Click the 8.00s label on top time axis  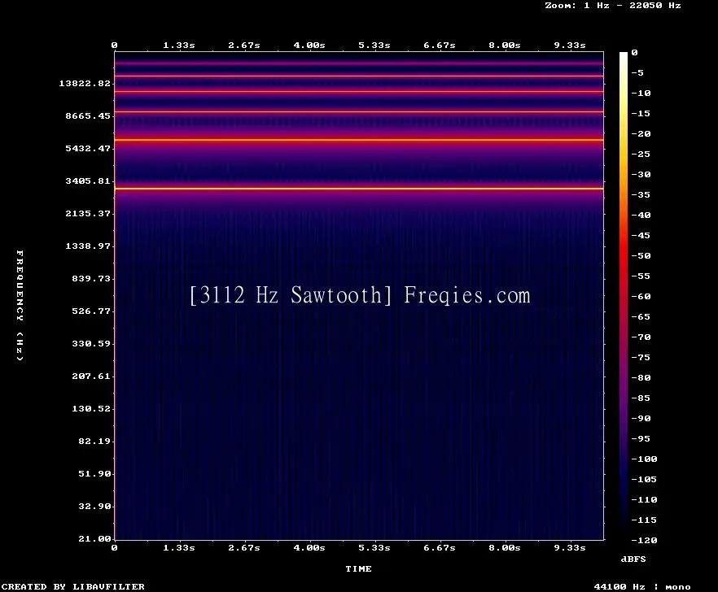tap(504, 45)
